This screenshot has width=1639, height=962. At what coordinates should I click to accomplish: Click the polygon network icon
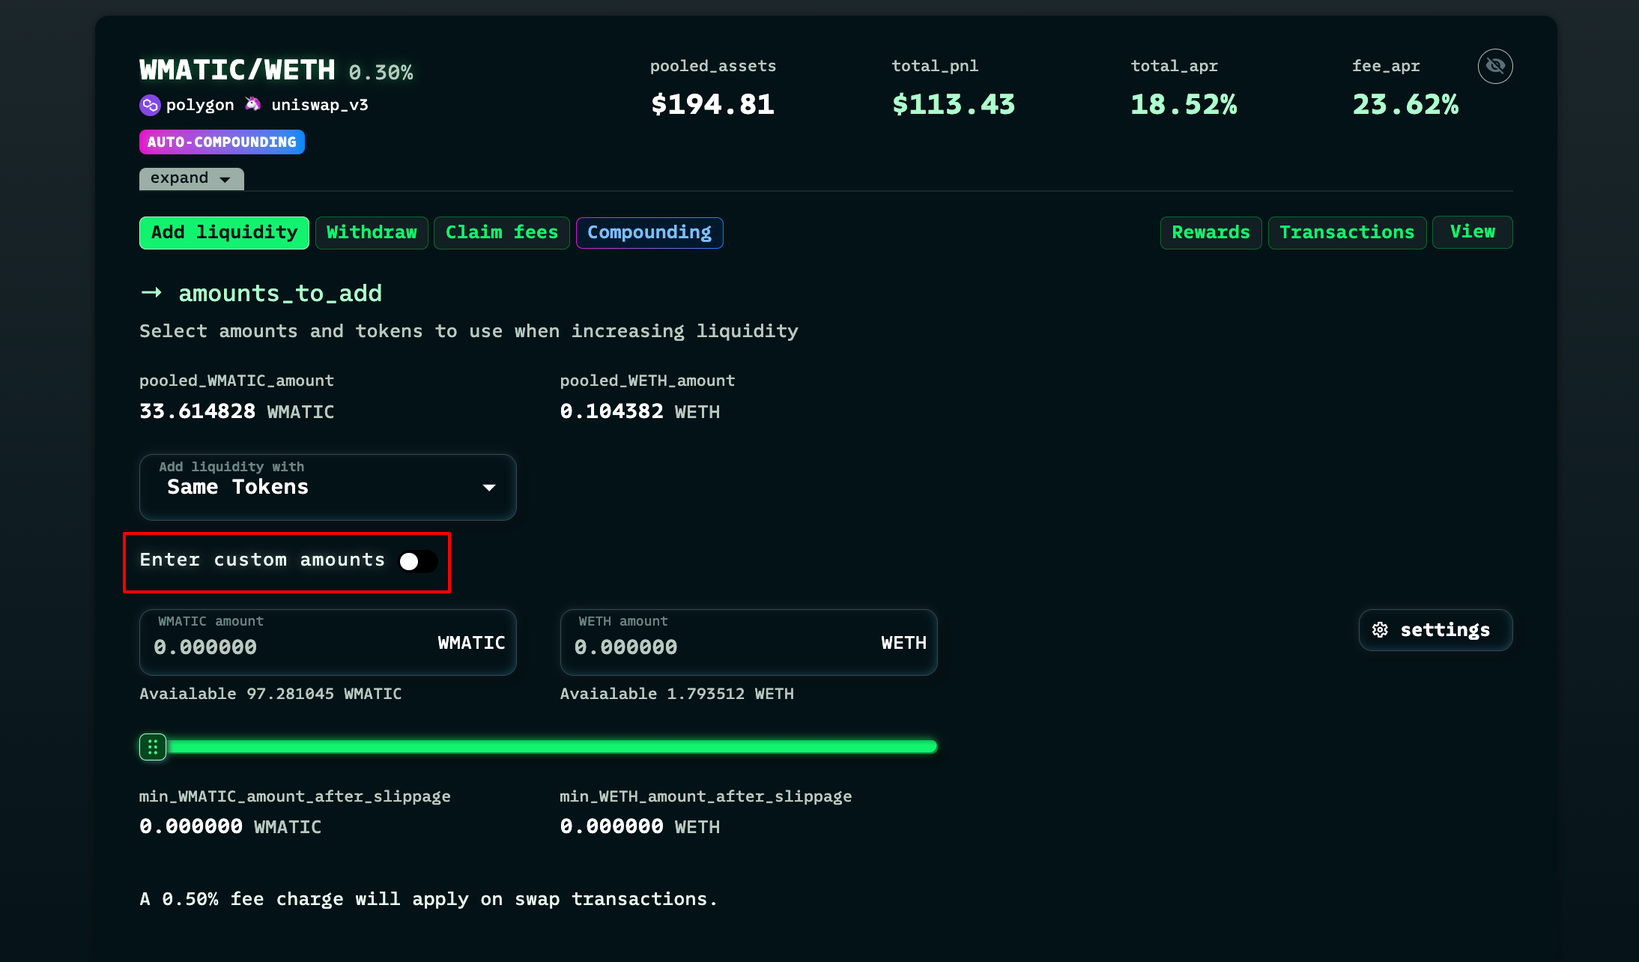tap(150, 105)
